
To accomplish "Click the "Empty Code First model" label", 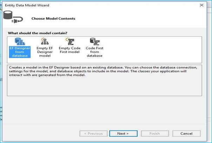I will pos(69,50).
